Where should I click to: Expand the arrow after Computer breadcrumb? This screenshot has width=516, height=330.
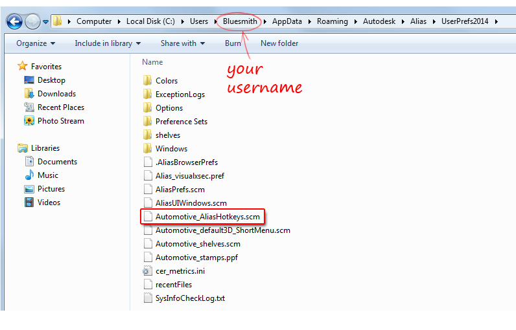pyautogui.click(x=119, y=21)
